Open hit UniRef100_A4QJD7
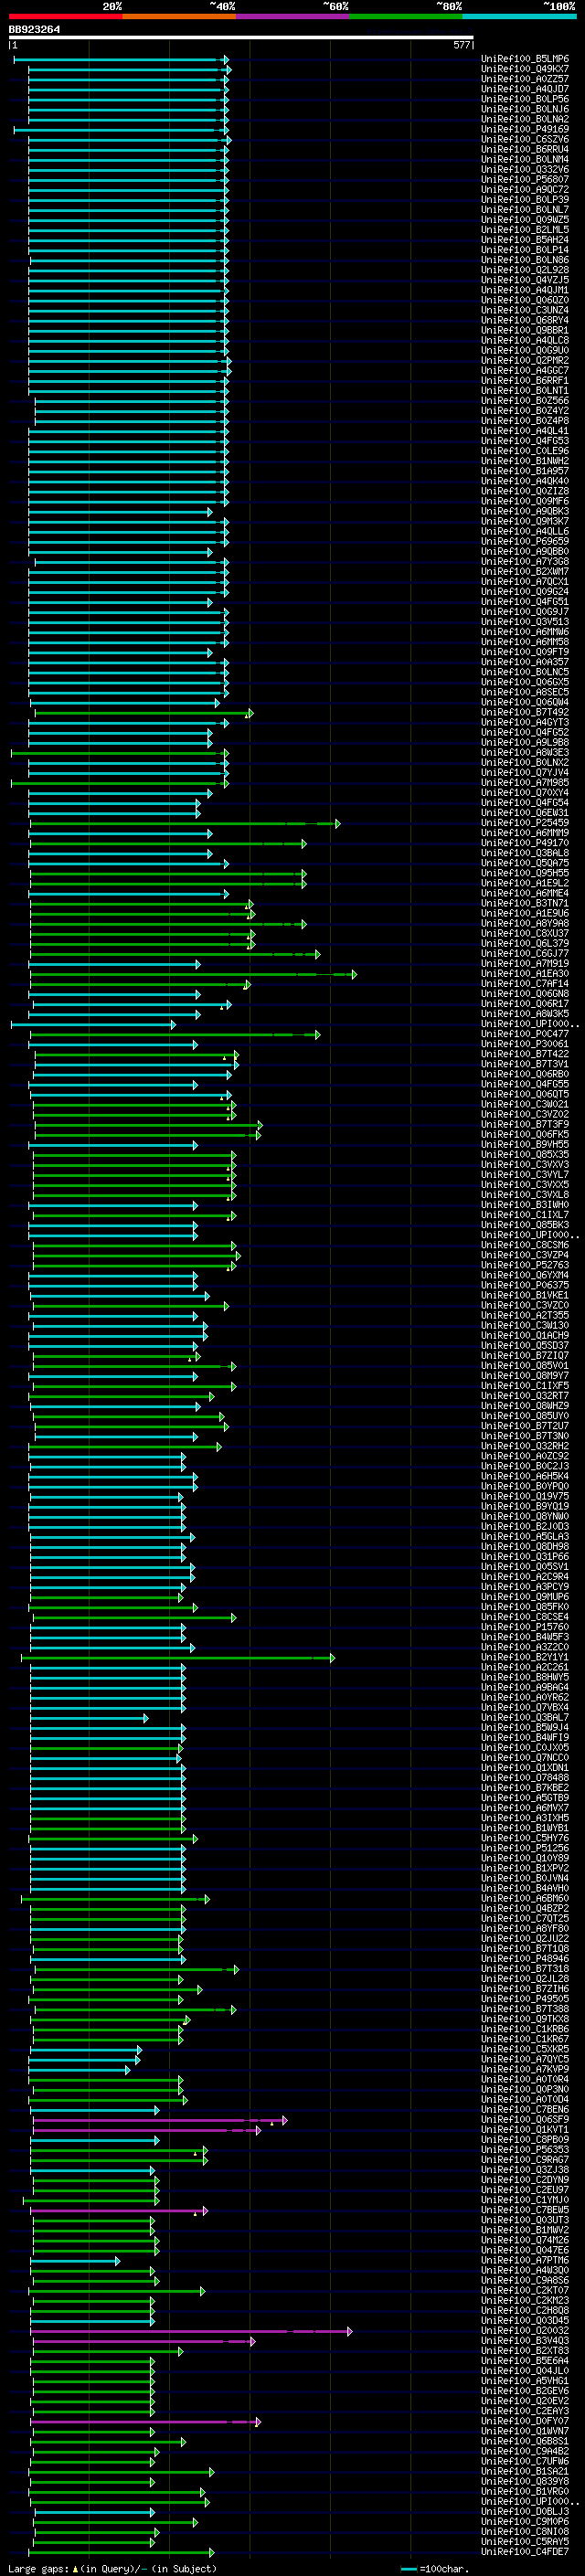Screen dimensions: 585x2576 coord(525,89)
